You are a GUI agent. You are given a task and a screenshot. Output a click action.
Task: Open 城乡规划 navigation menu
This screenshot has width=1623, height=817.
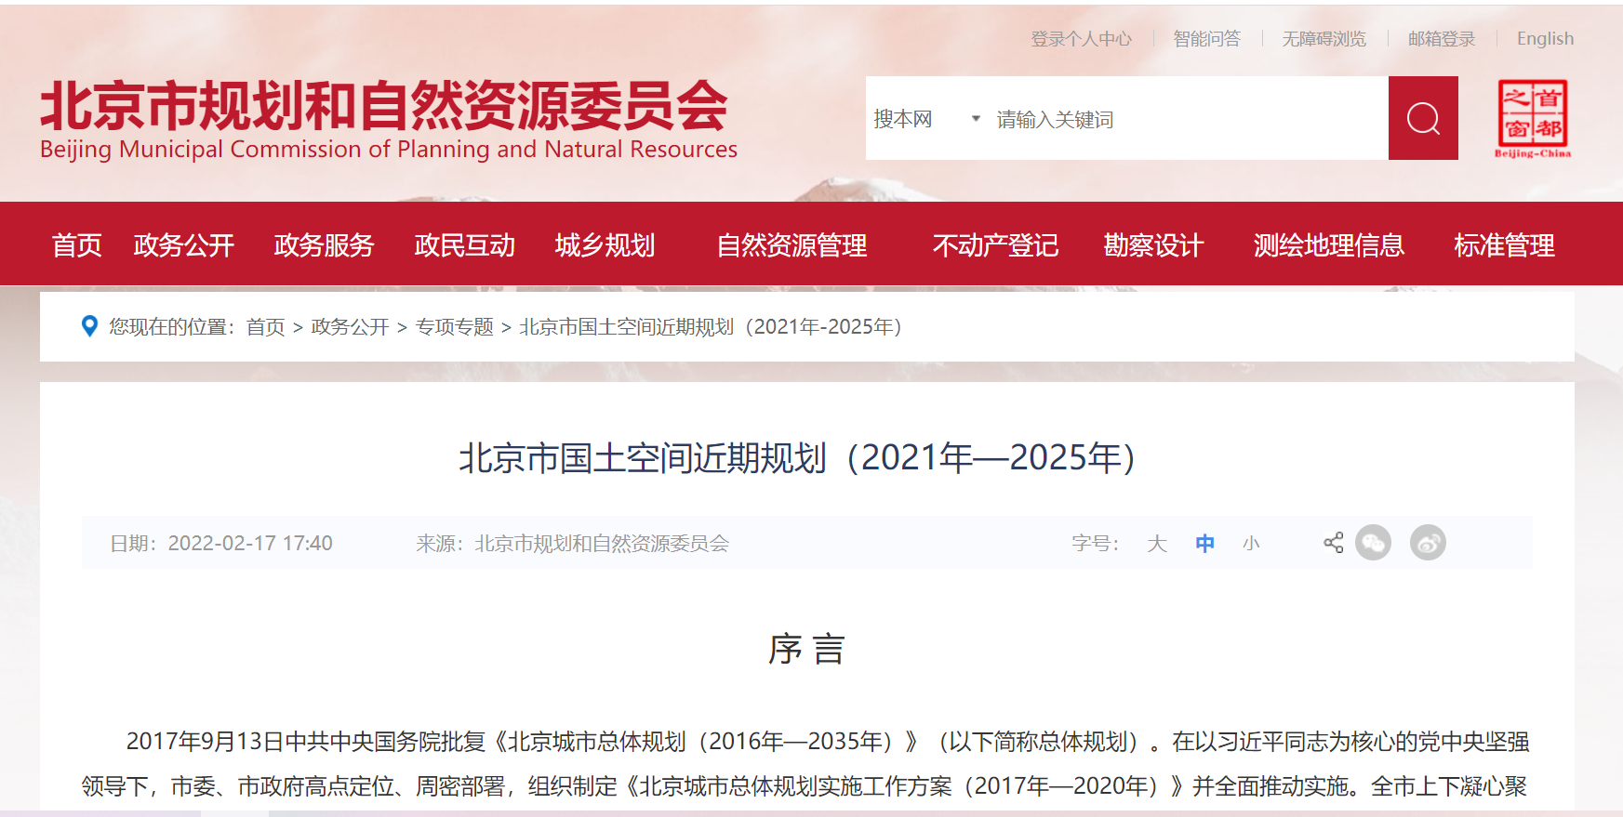pyautogui.click(x=605, y=245)
